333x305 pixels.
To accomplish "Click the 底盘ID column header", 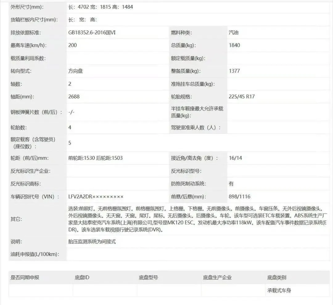I will point(82,278).
